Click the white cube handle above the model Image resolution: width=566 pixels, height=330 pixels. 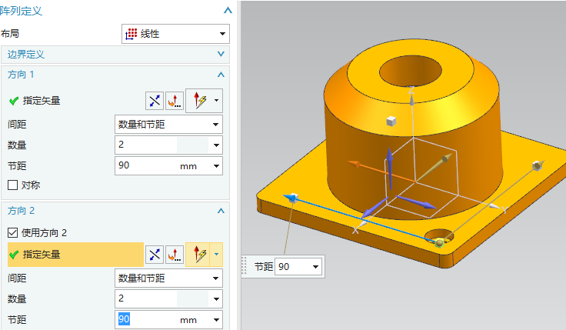[x=391, y=121]
